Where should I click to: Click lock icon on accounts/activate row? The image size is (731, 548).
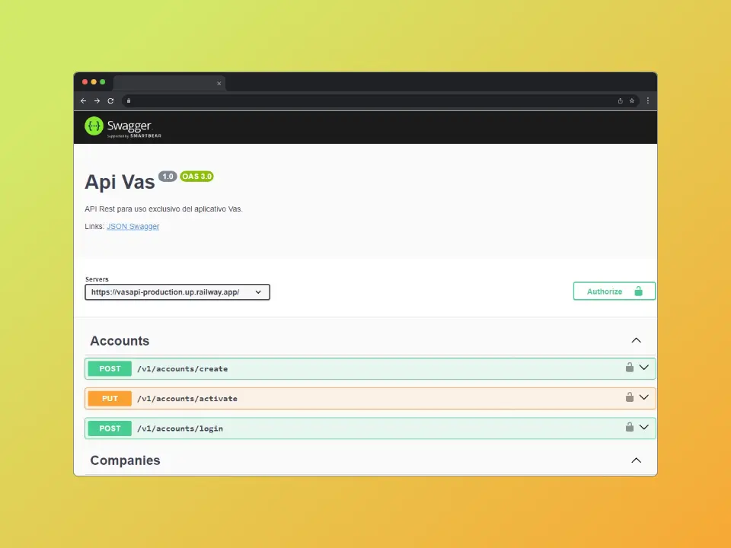click(630, 397)
